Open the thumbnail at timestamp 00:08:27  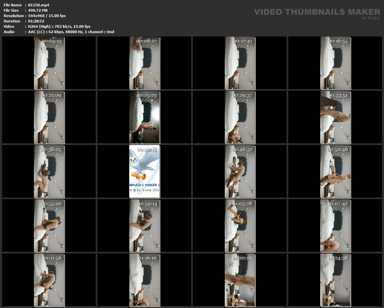[x=145, y=63]
